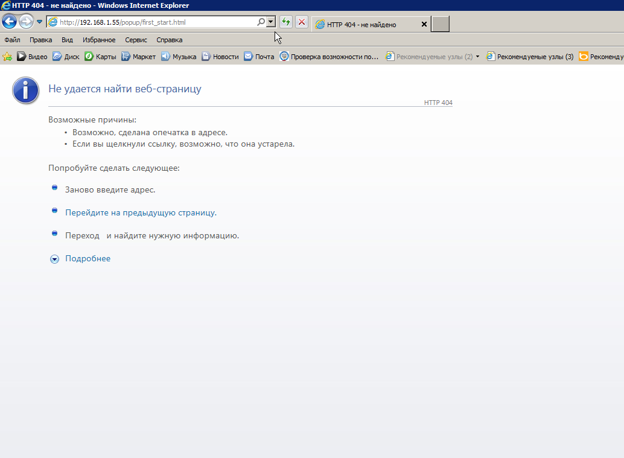Open the Почта favorites link
The image size is (624, 458).
[x=259, y=57]
